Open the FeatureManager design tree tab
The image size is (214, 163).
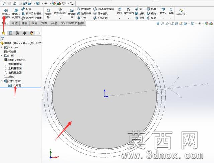pyautogui.click(x=4, y=33)
